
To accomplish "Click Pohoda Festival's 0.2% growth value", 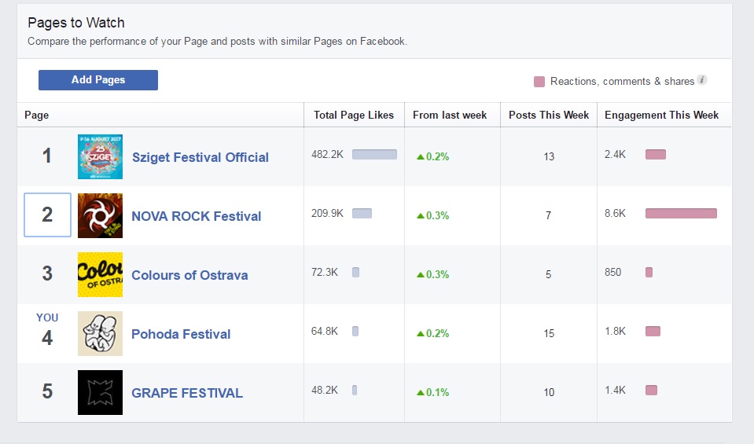I will (432, 333).
